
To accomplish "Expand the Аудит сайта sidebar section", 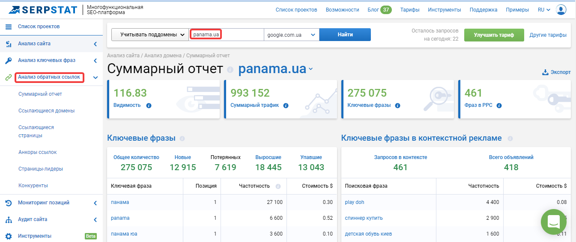I will (x=95, y=220).
